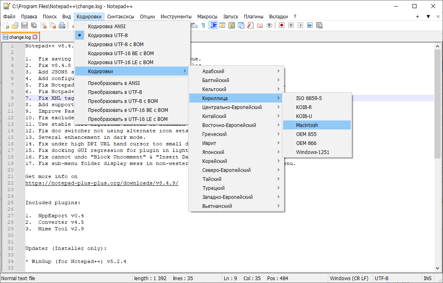Save the document using the floppy icon
This screenshot has width=443, height=283.
pyautogui.click(x=24, y=25)
